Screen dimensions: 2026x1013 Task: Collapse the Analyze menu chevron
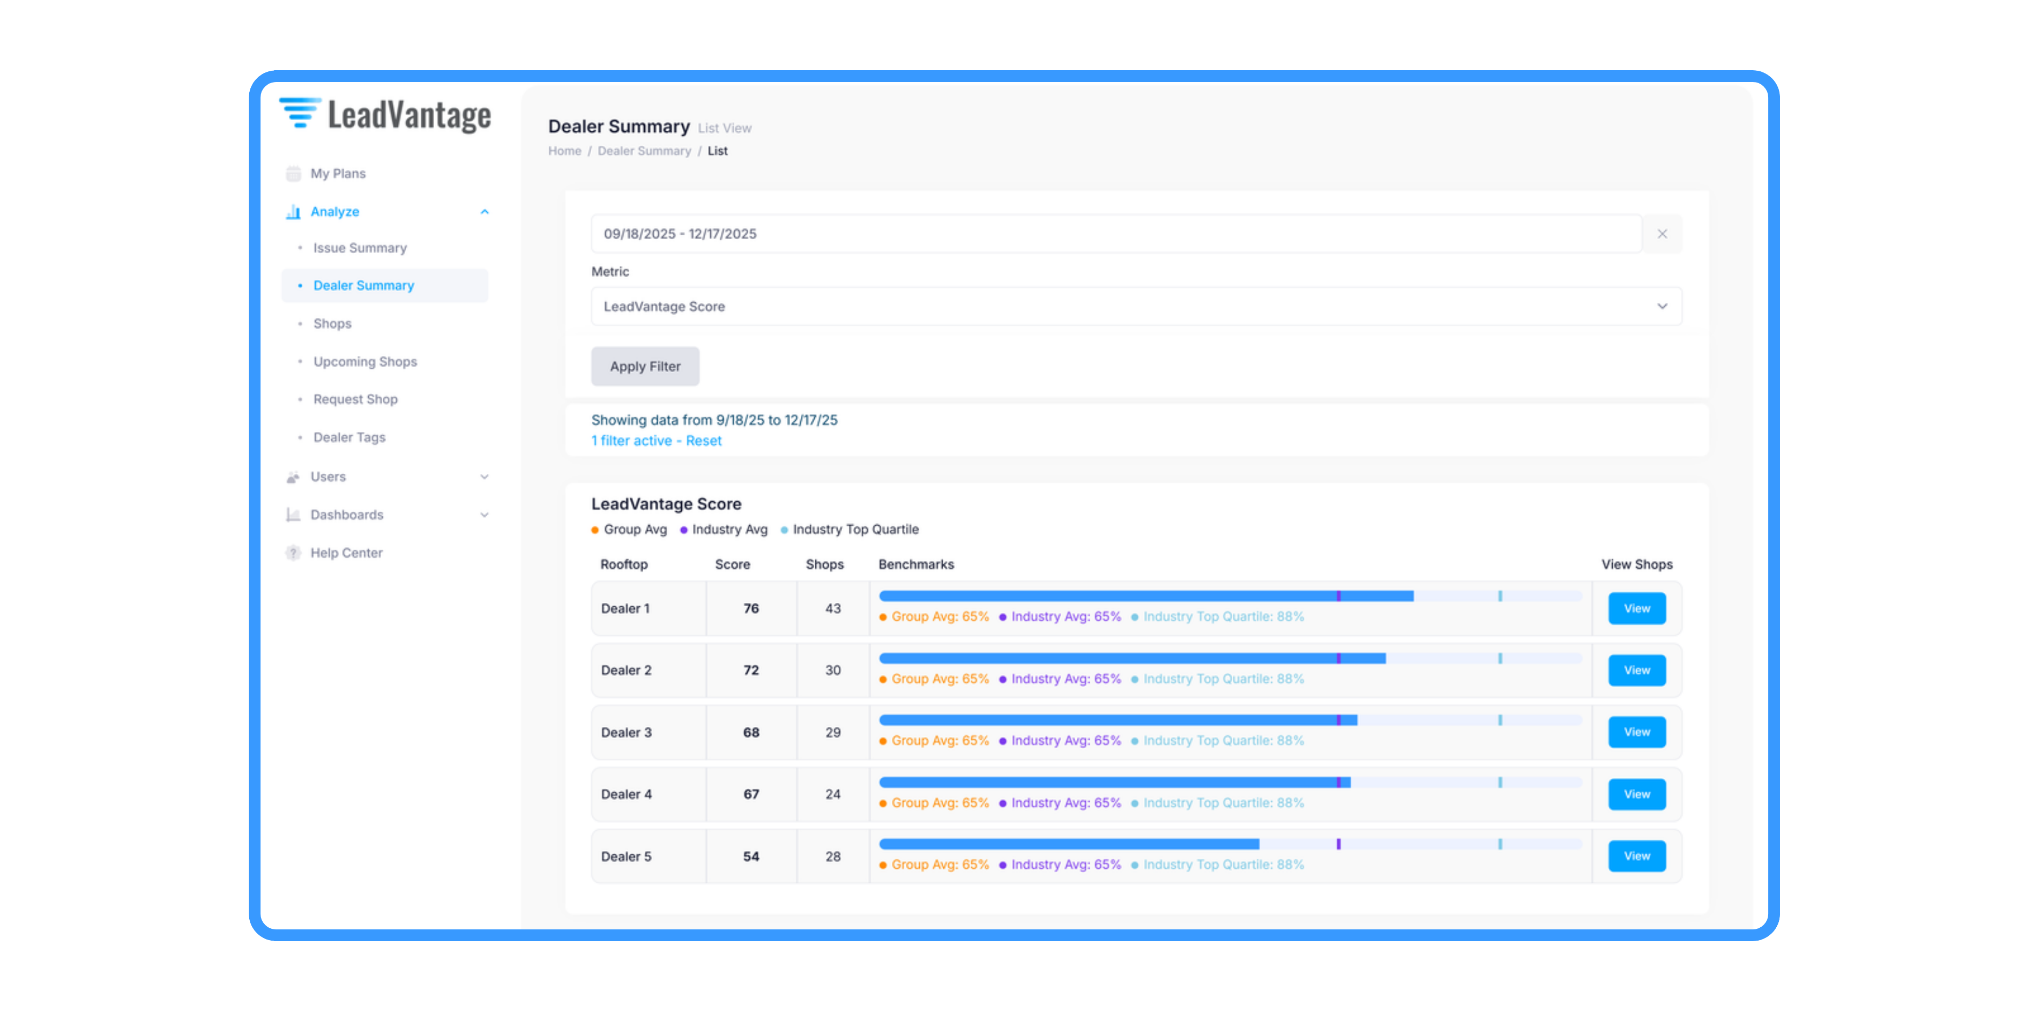tap(485, 212)
